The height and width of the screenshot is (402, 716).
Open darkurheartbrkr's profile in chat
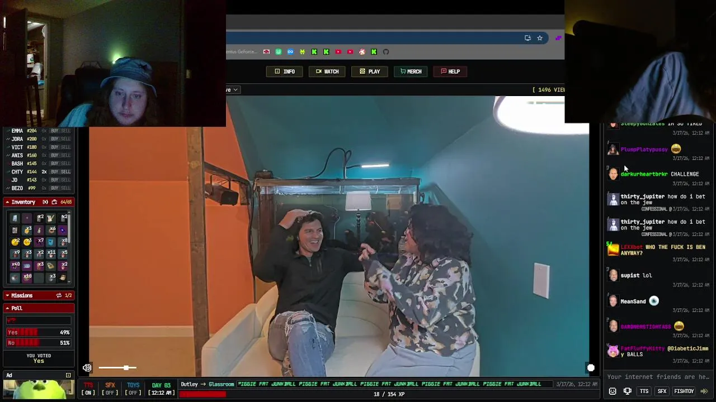tap(644, 174)
